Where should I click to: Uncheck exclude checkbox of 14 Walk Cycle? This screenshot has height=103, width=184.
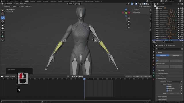coord(178,37)
